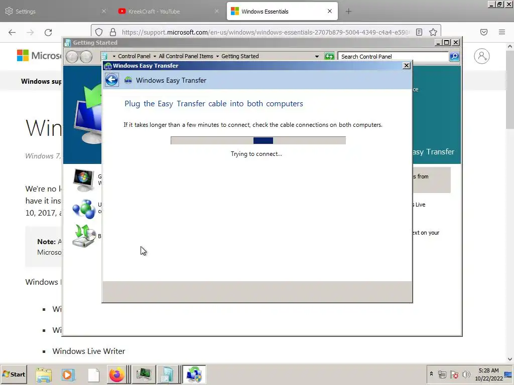
Task: Show hidden system tray icons
Action: [x=431, y=374]
